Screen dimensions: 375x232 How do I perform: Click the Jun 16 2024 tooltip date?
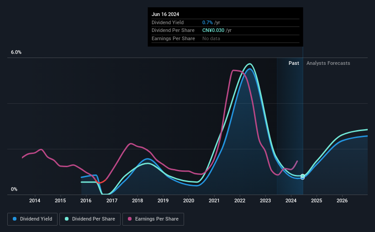point(165,14)
